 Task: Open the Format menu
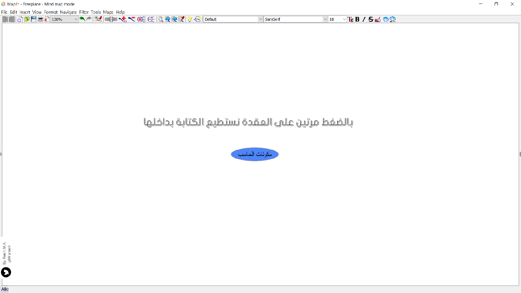click(x=51, y=12)
